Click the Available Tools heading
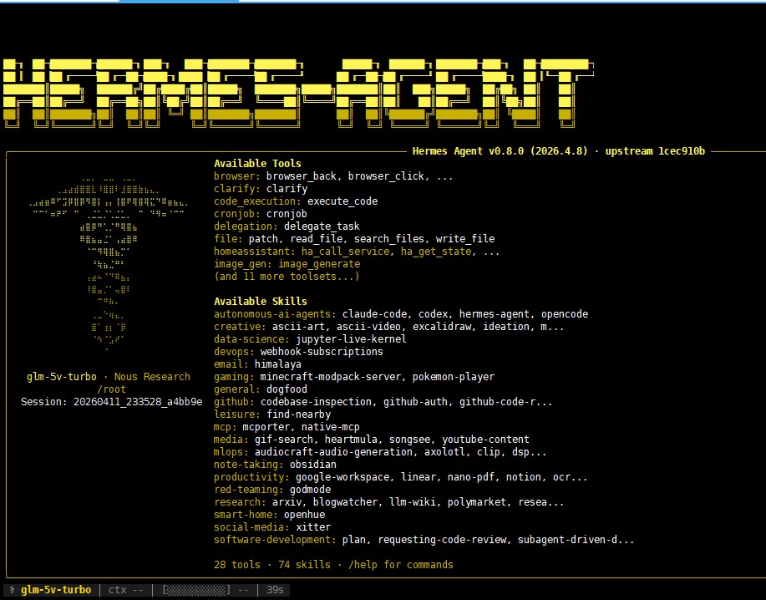 (x=257, y=163)
